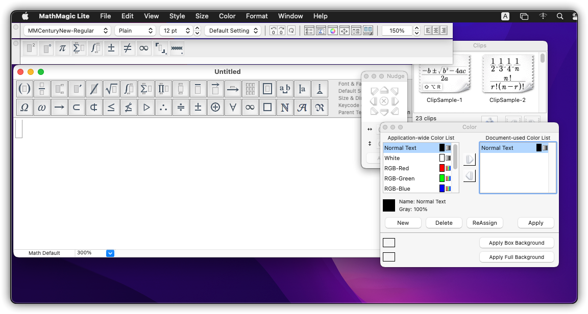Insert not-equal sign from top toolbar

(128, 48)
